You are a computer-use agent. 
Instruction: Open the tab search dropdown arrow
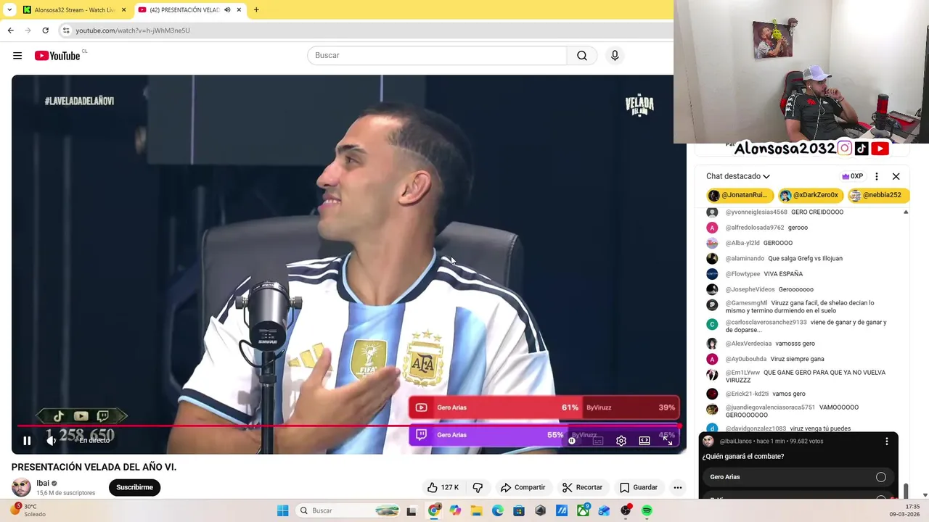coord(9,10)
